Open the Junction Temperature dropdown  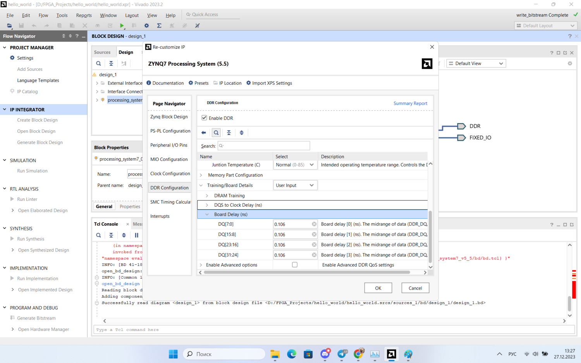click(295, 165)
